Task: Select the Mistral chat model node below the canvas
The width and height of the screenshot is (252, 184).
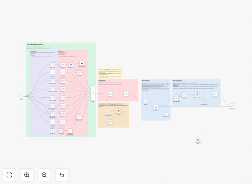Action: pos(198,140)
